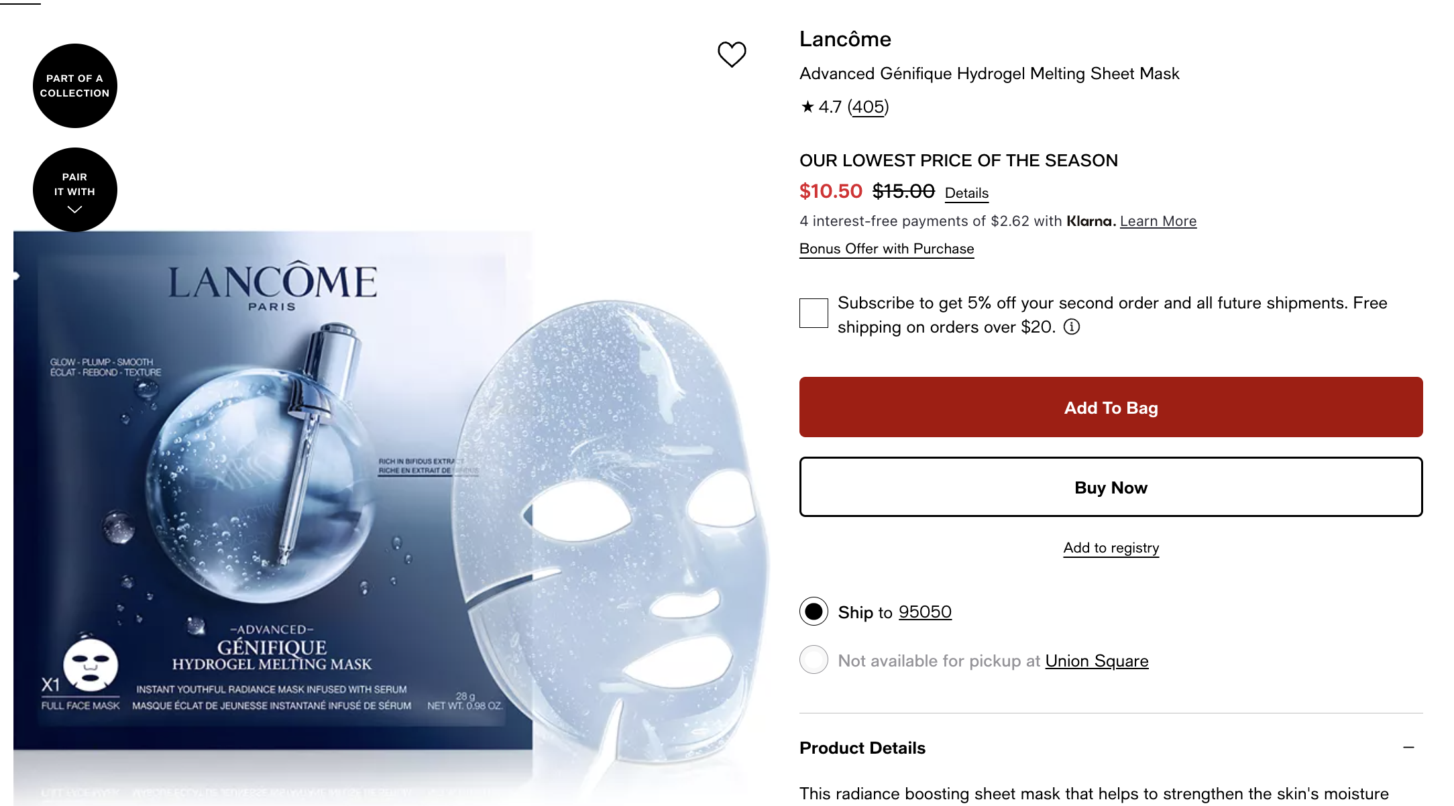Image resolution: width=1454 pixels, height=806 pixels.
Task: Click the subscription info icon
Action: [1072, 327]
